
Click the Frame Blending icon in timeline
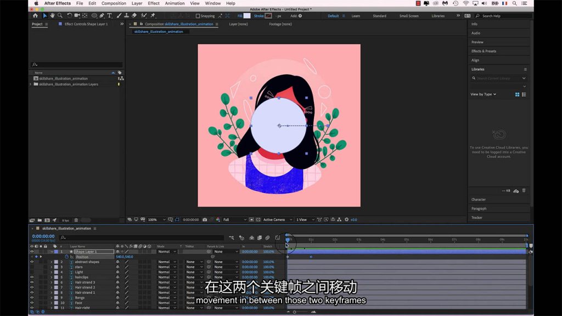coord(260,238)
